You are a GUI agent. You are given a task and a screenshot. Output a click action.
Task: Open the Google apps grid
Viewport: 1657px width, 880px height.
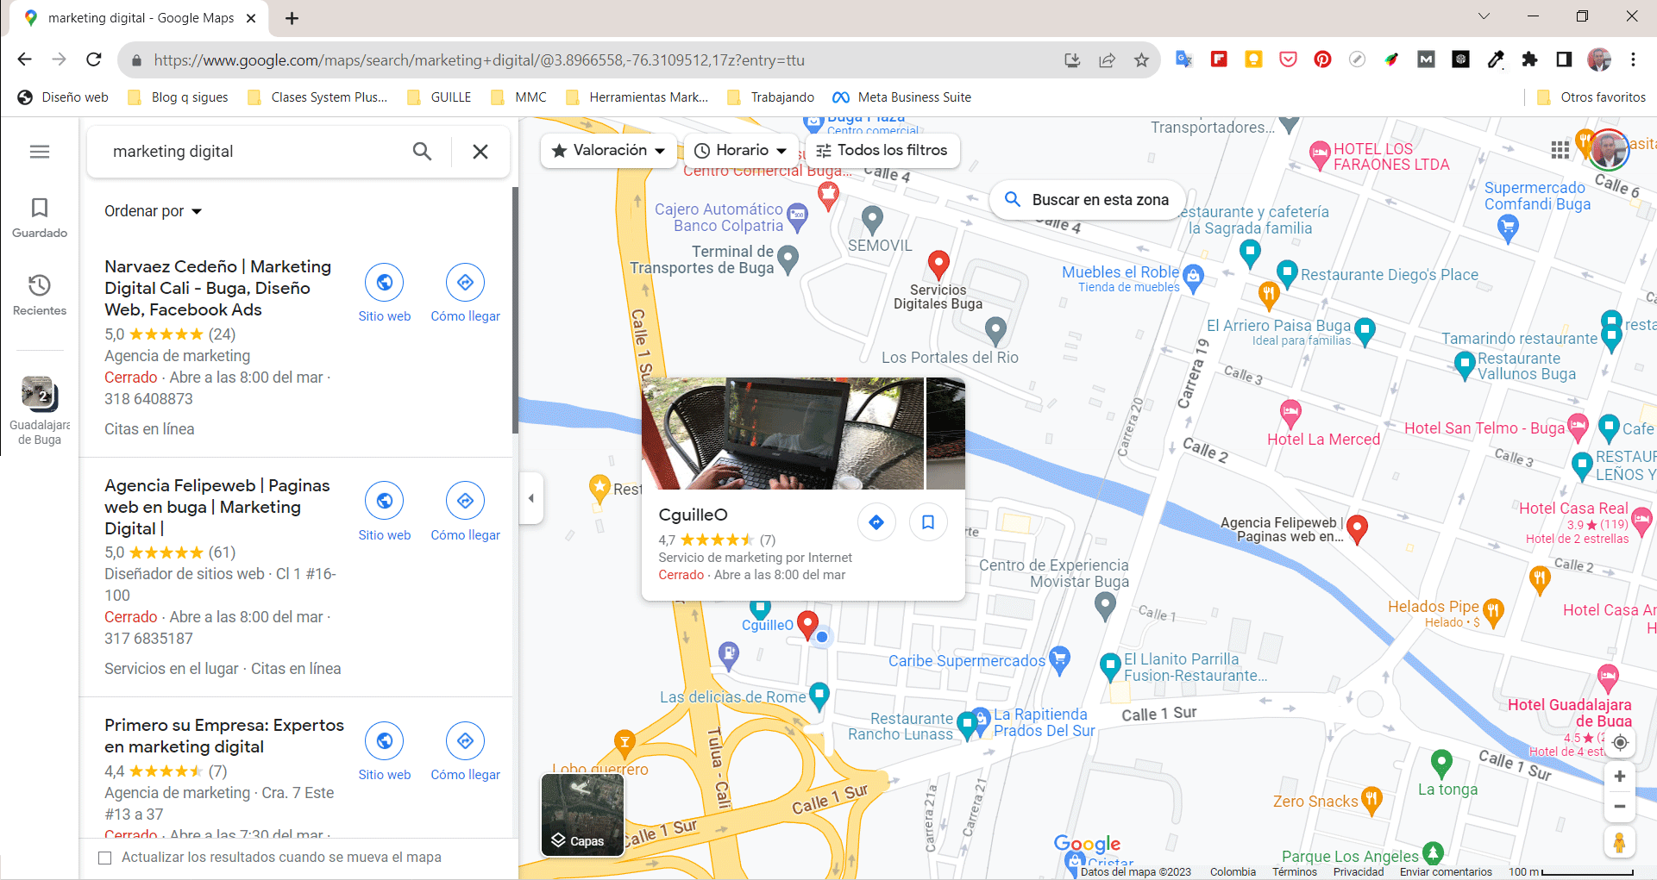point(1560,150)
